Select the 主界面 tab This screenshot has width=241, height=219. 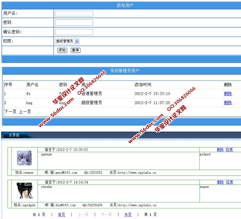pos(14,135)
